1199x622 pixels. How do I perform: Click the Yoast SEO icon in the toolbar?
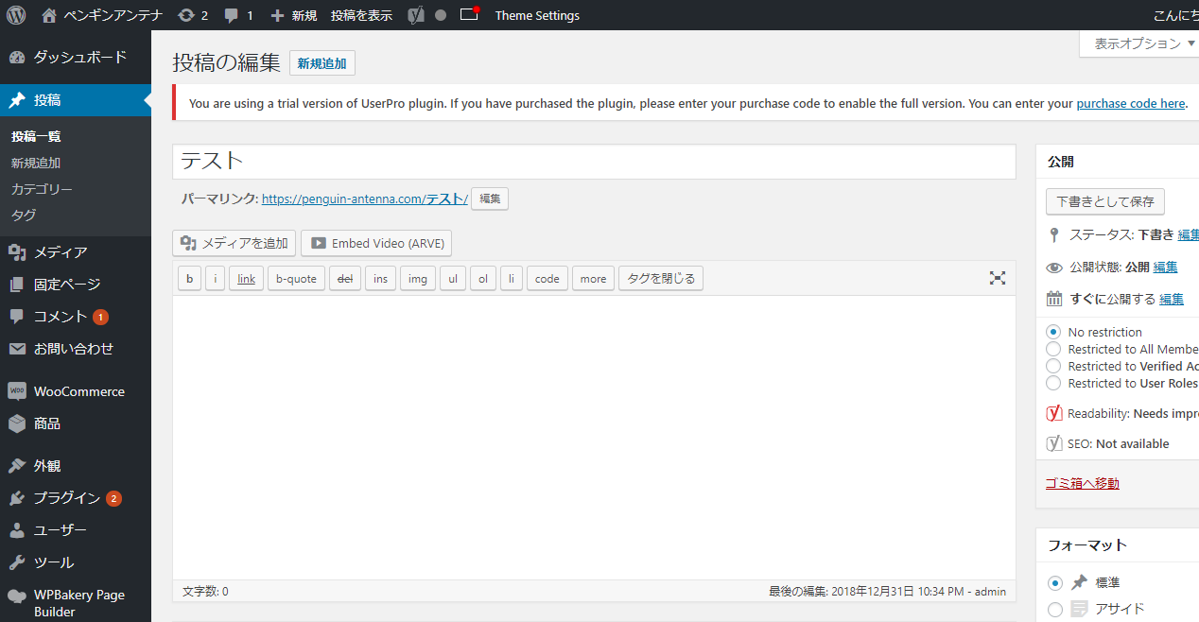414,15
